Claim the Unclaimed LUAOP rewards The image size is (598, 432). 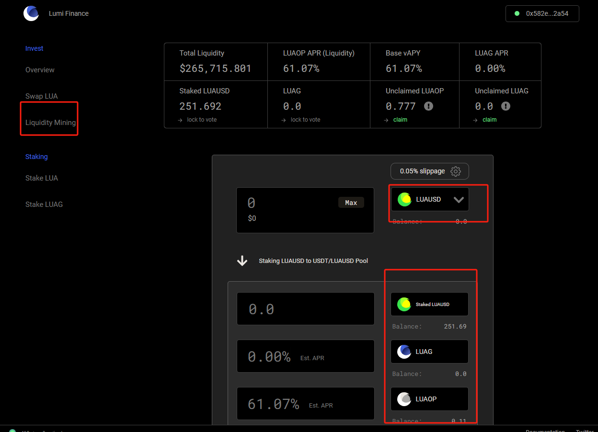click(x=400, y=120)
